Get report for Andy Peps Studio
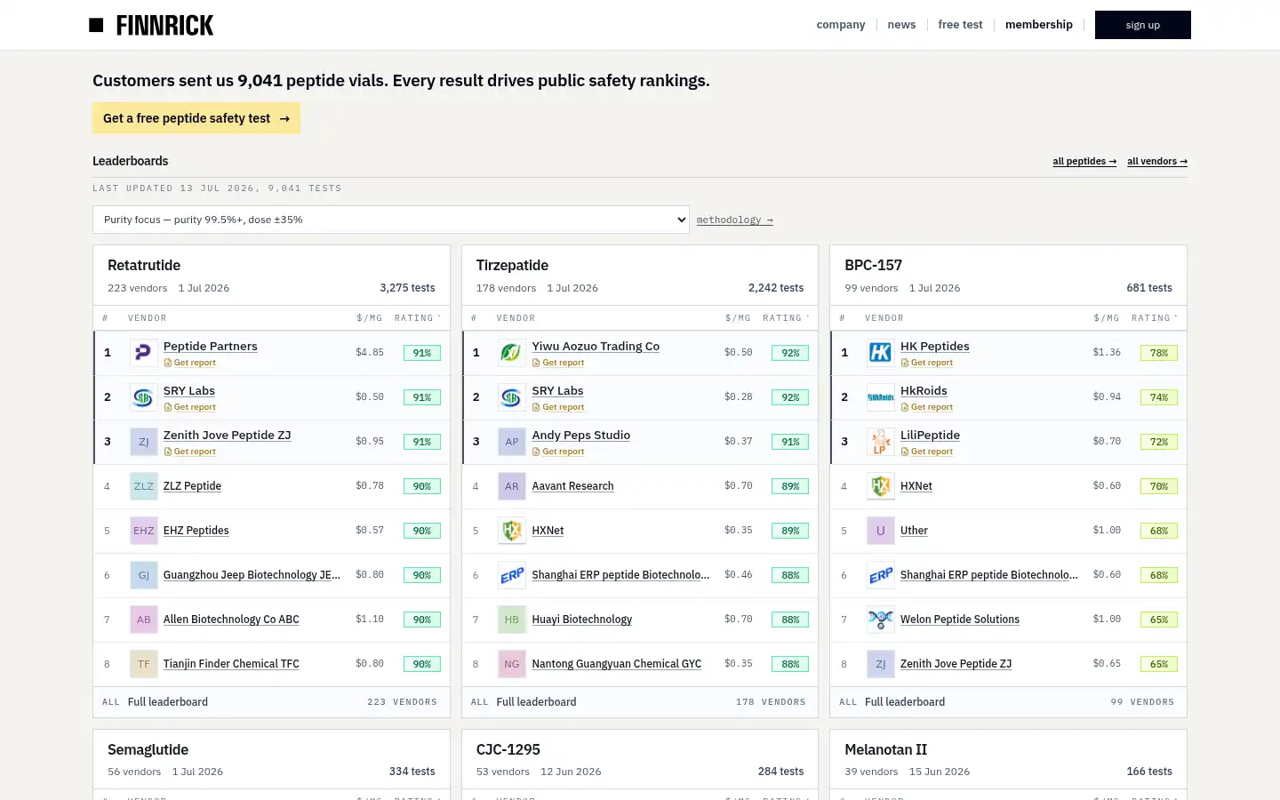The width and height of the screenshot is (1280, 800). click(558, 452)
